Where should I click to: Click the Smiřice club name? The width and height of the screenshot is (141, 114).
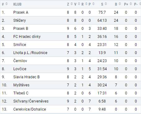coord(20,45)
